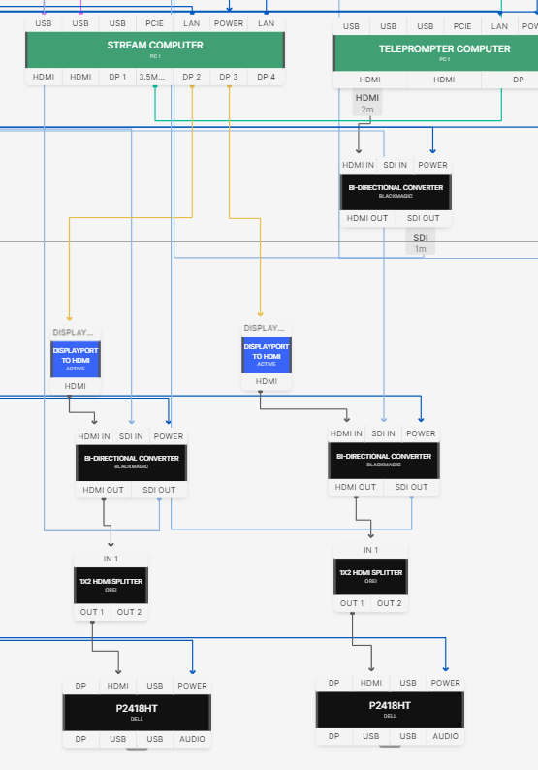The width and height of the screenshot is (538, 770).
Task: Select the right 1X2 HDMI Splitter block
Action: click(x=370, y=576)
